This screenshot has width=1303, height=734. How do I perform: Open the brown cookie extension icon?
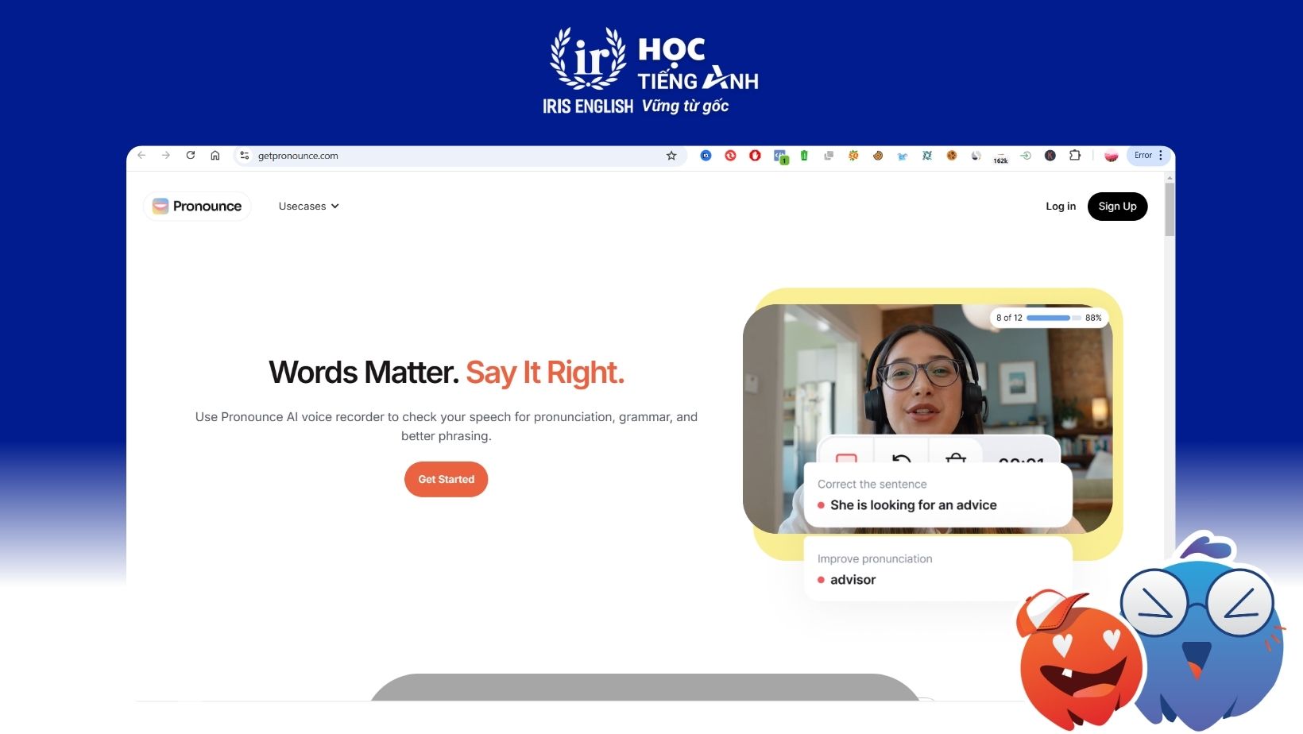(x=878, y=156)
